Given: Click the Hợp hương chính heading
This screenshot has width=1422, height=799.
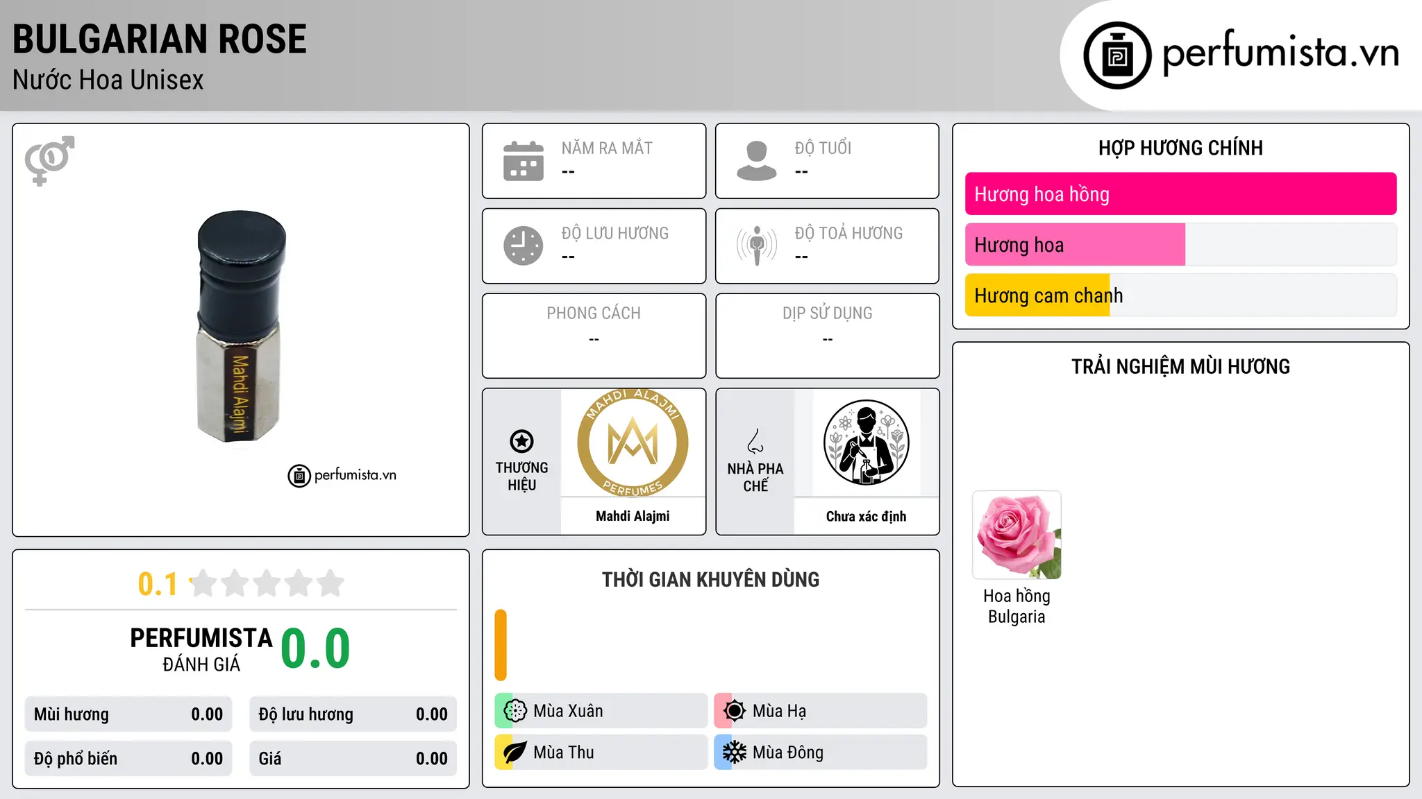Looking at the screenshot, I should click(1180, 148).
